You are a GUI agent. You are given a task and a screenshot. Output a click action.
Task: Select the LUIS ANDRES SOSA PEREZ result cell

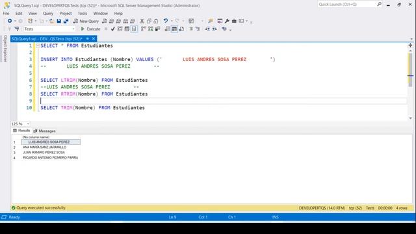[51, 142]
